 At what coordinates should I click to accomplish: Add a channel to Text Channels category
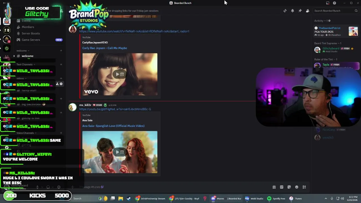tap(61, 65)
